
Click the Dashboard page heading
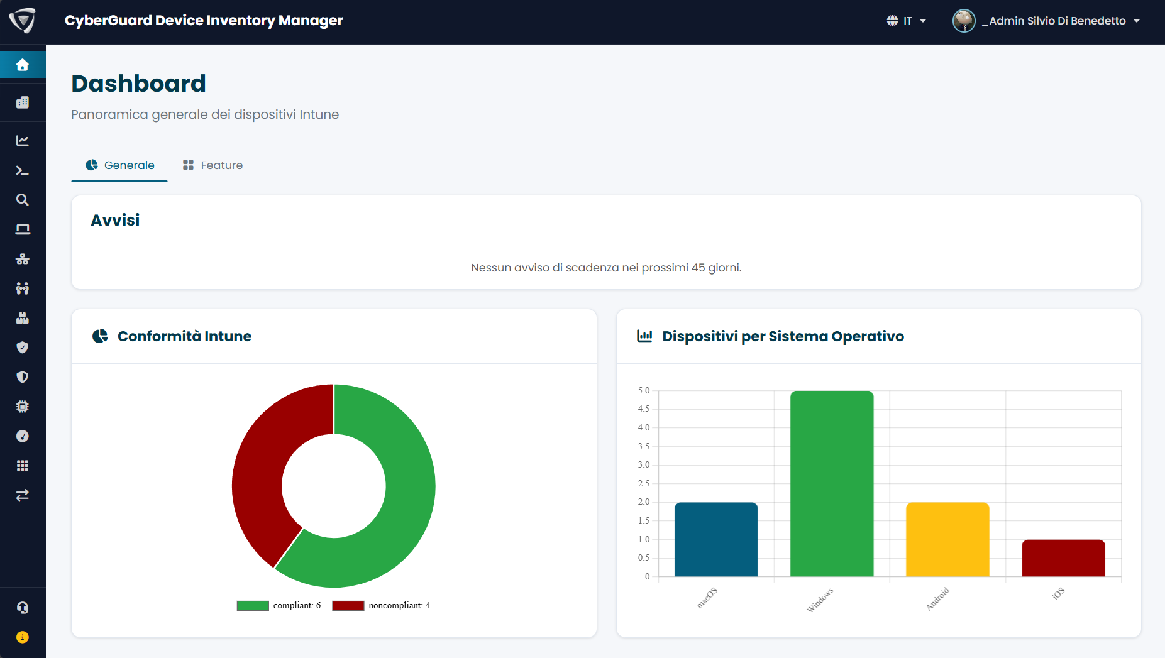tap(138, 84)
